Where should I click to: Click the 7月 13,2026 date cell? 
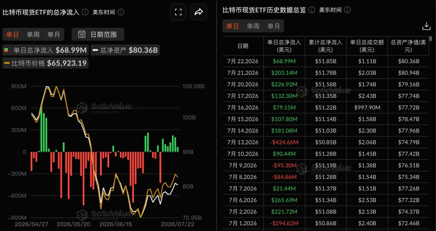pyautogui.click(x=243, y=142)
